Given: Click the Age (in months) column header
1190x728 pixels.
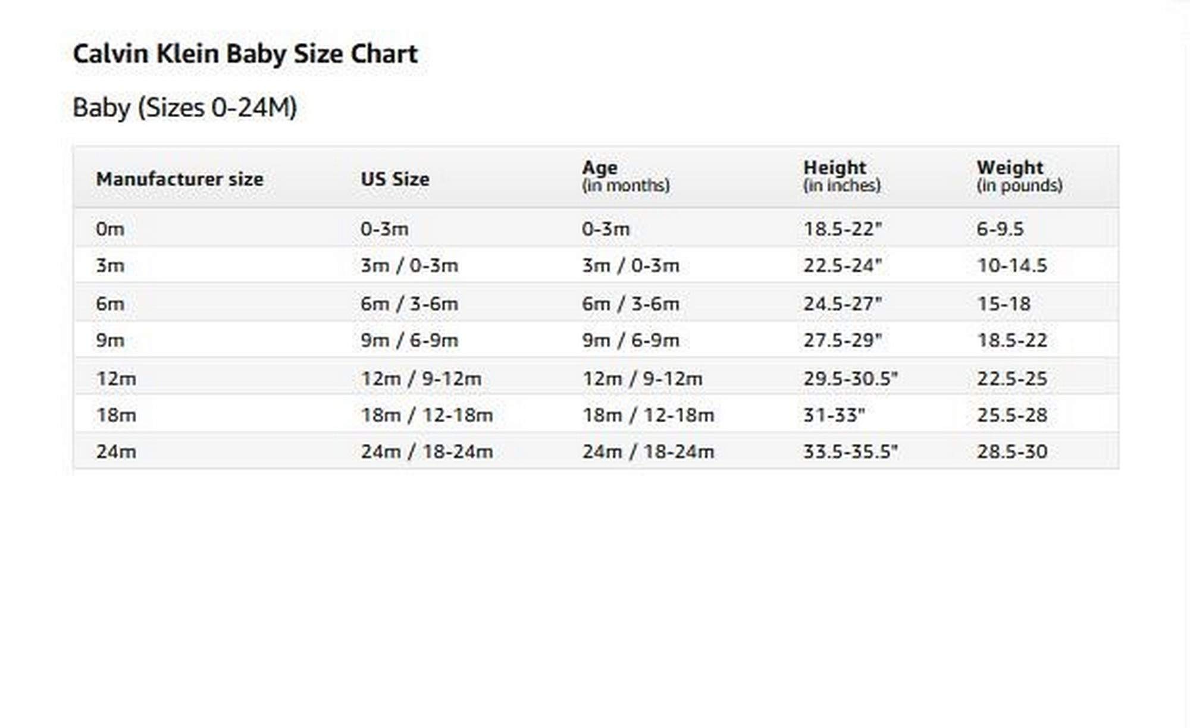Looking at the screenshot, I should pyautogui.click(x=625, y=176).
